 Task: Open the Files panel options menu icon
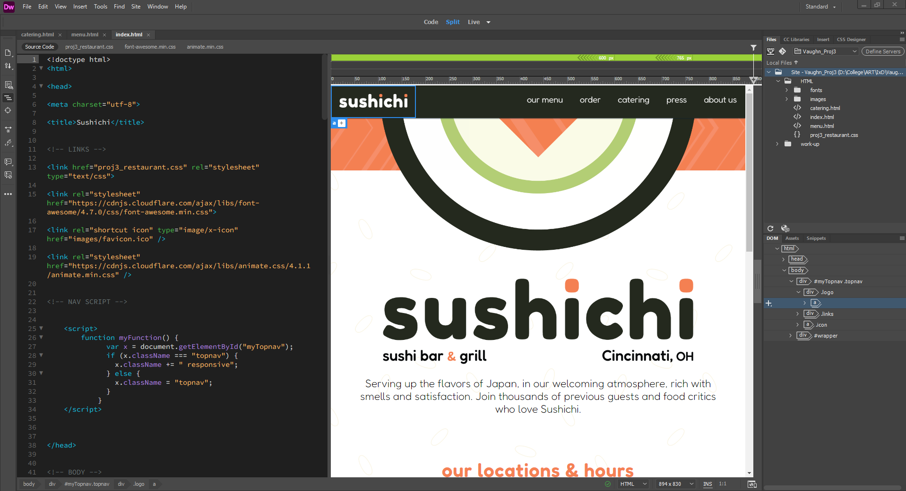coord(902,40)
